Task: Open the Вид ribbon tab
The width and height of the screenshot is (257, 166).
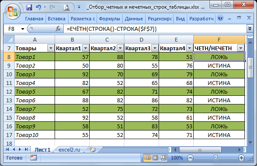Action: pos(180,19)
